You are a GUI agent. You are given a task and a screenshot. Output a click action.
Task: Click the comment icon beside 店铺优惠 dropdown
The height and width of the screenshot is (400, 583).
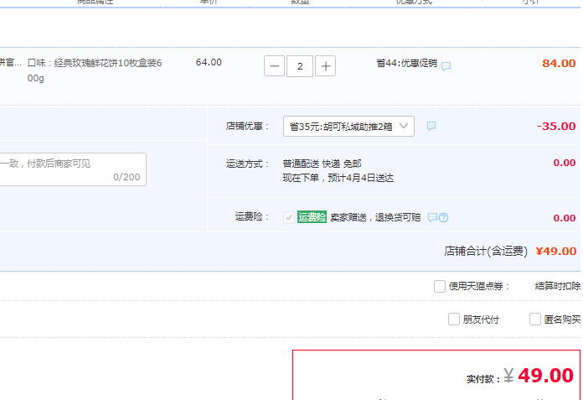click(431, 126)
